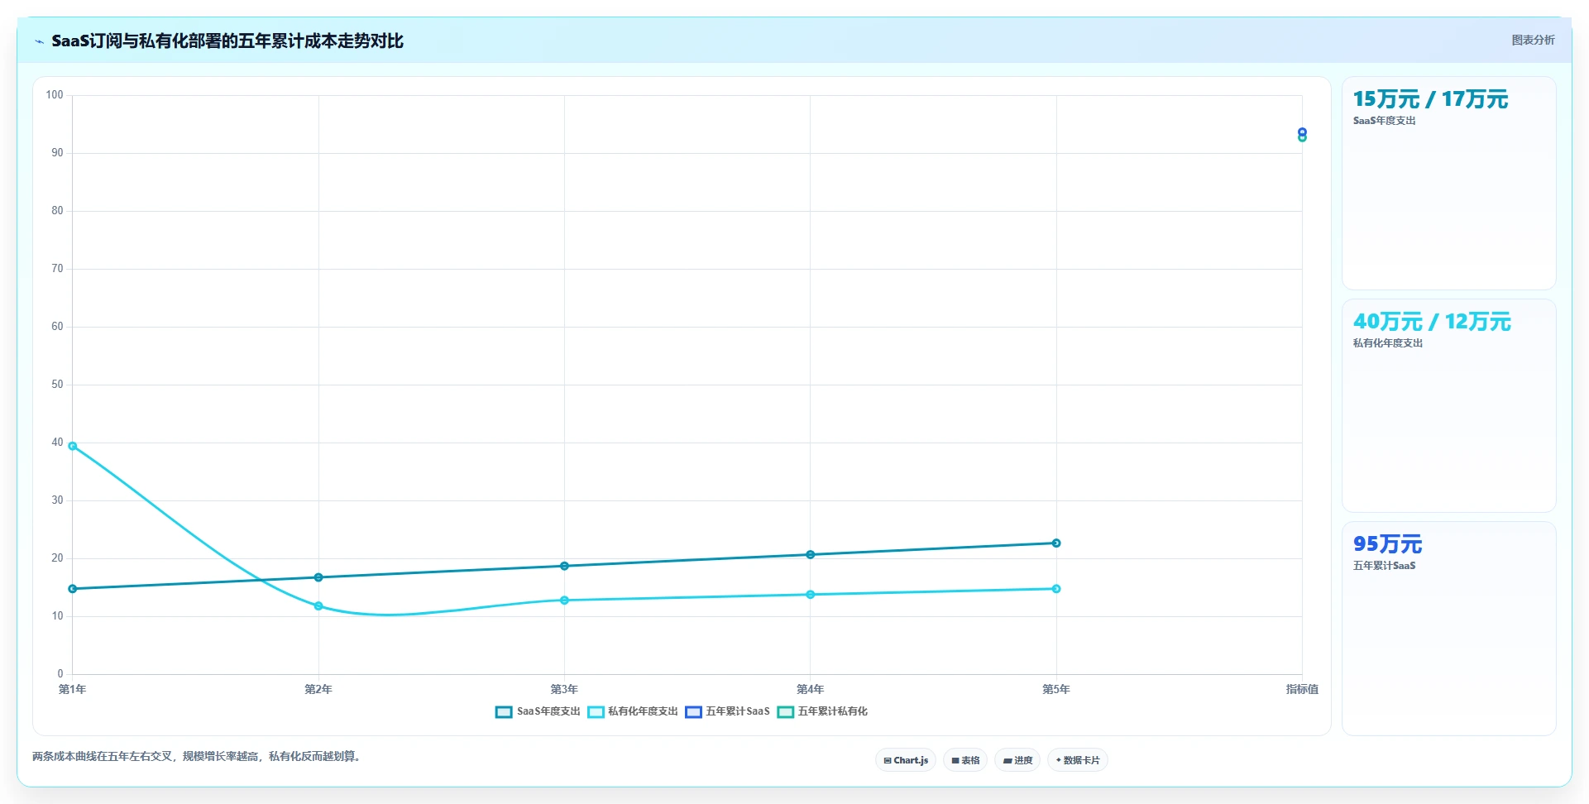This screenshot has height=804, width=1589.
Task: Click the SaaS年度支出 data point at 第1年
Action: coord(73,589)
